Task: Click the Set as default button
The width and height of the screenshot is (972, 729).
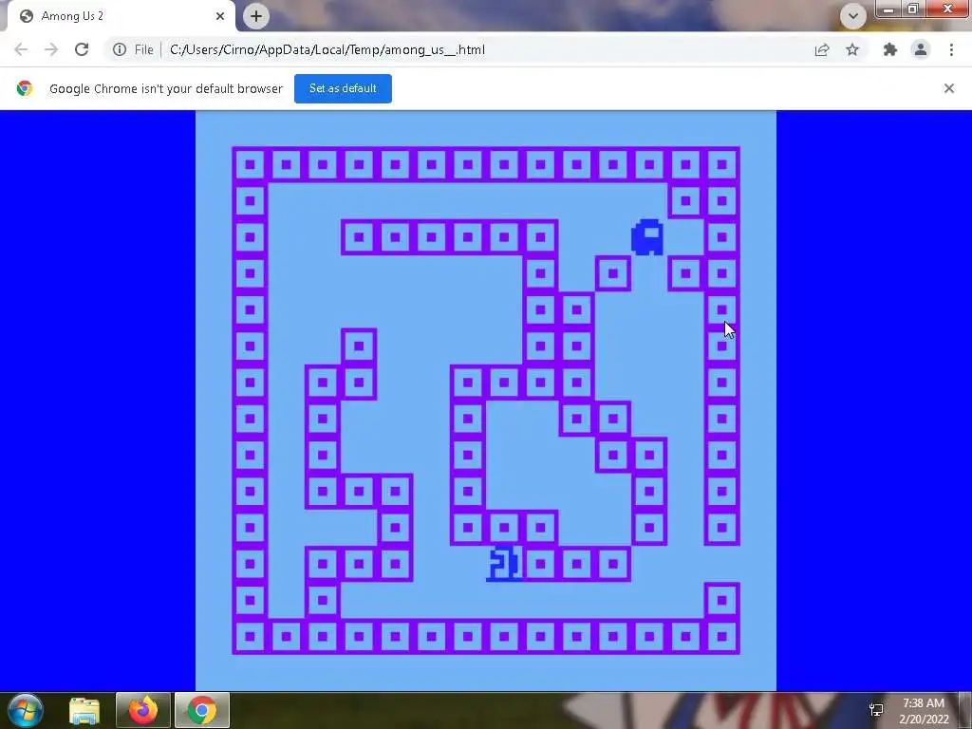Action: pos(343,88)
